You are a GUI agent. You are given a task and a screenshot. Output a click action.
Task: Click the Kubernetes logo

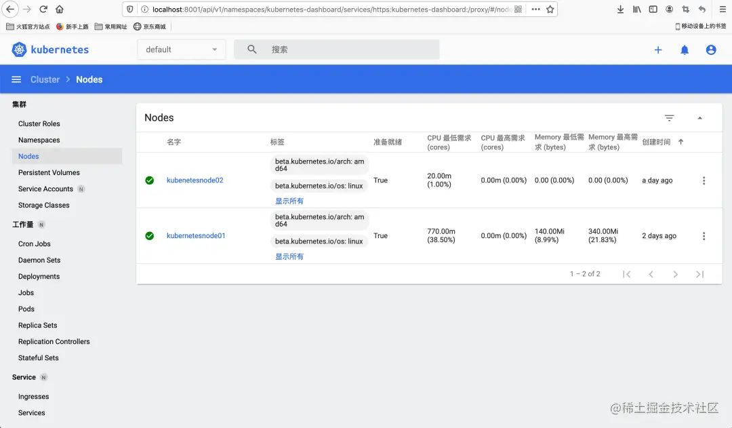point(50,50)
